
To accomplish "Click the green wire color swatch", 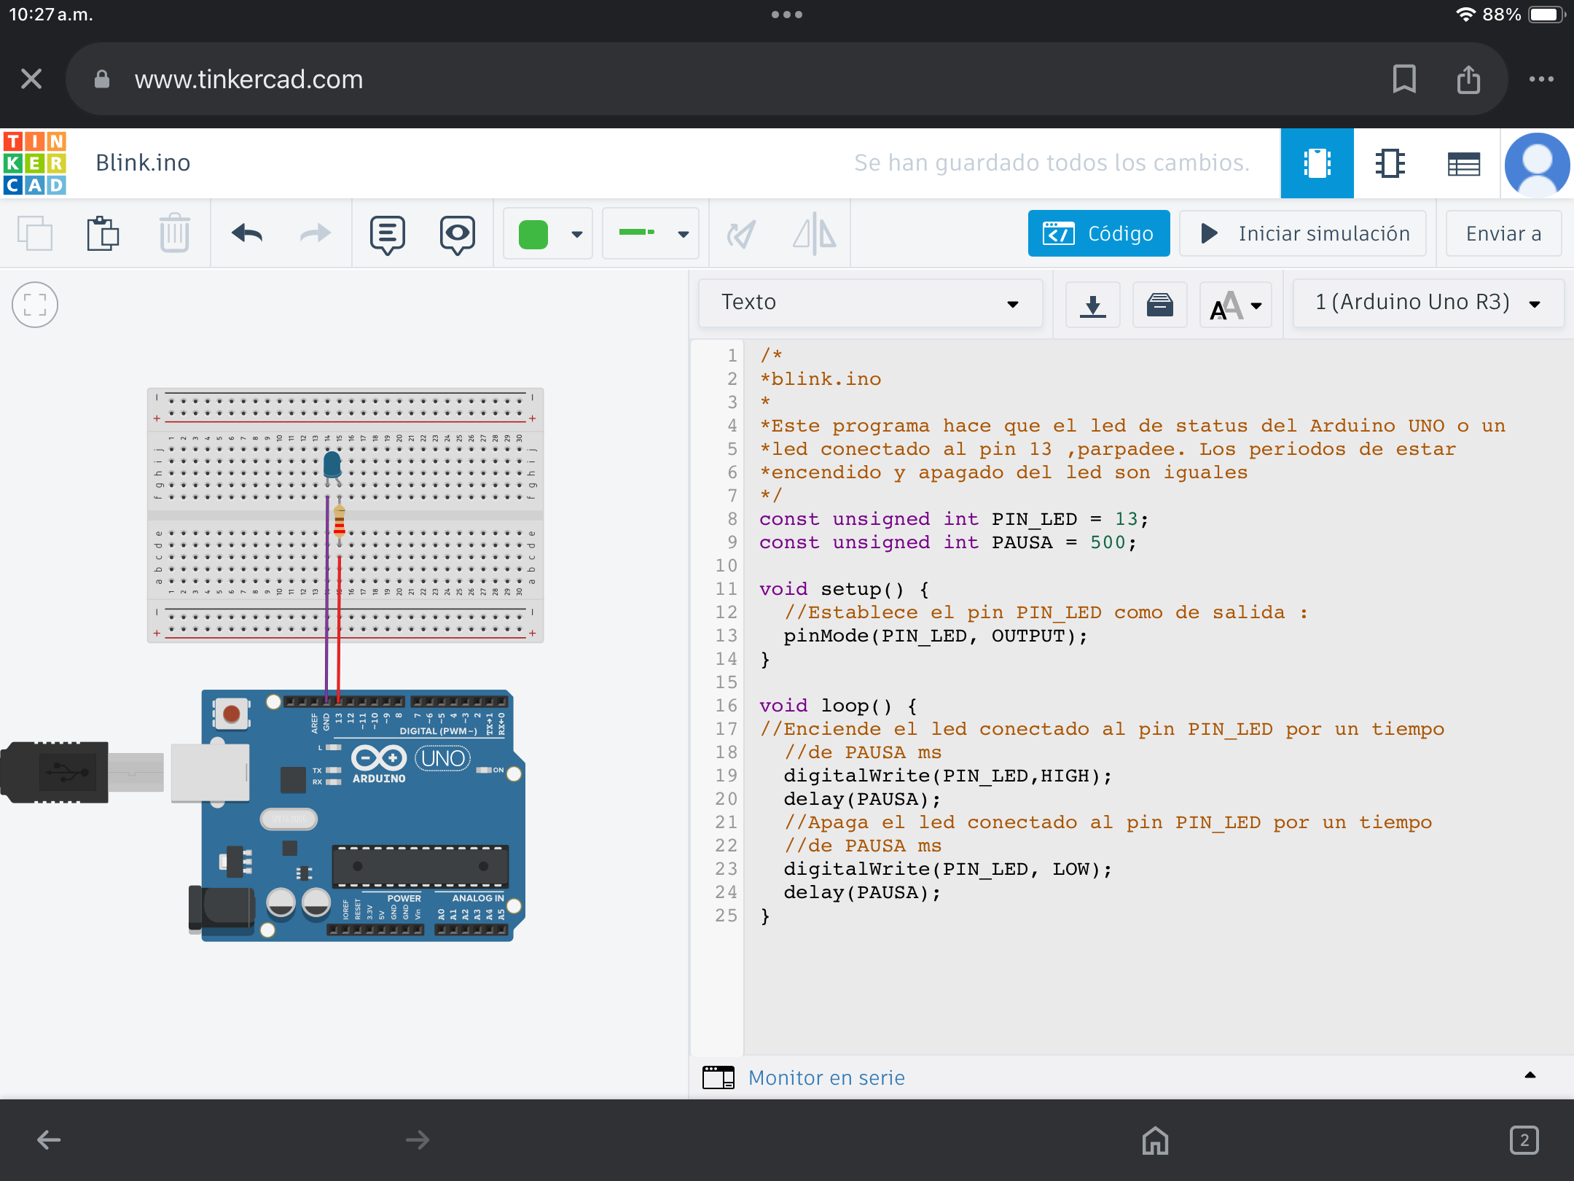I will tap(533, 234).
